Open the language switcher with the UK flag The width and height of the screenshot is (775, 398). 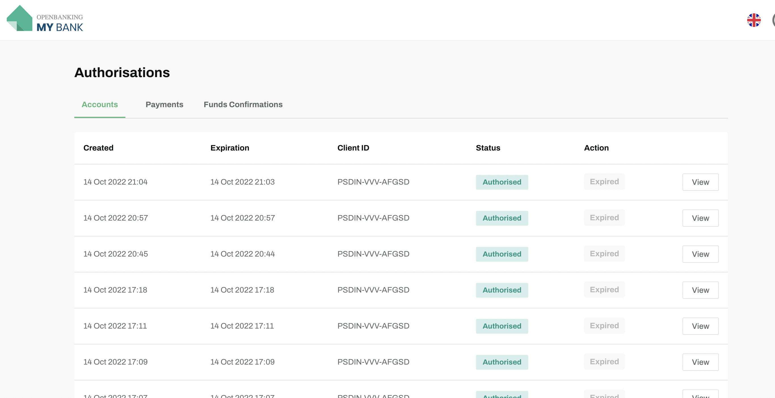click(753, 20)
